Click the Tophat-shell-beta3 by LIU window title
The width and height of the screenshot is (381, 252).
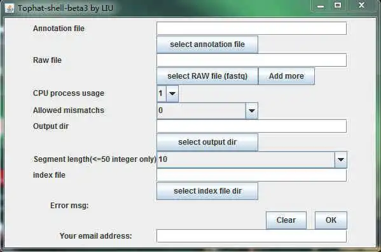(66, 8)
